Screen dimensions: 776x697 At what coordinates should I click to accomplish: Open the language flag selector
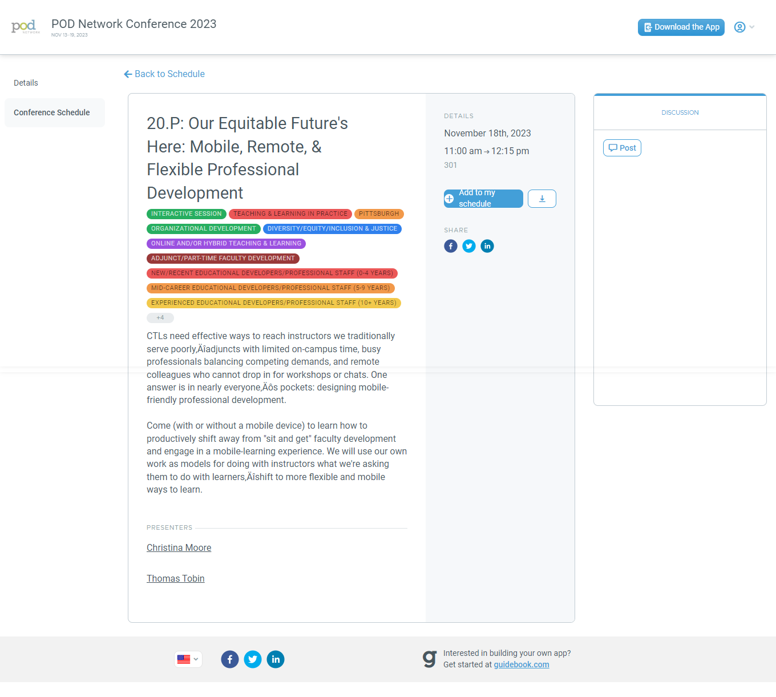click(x=188, y=659)
